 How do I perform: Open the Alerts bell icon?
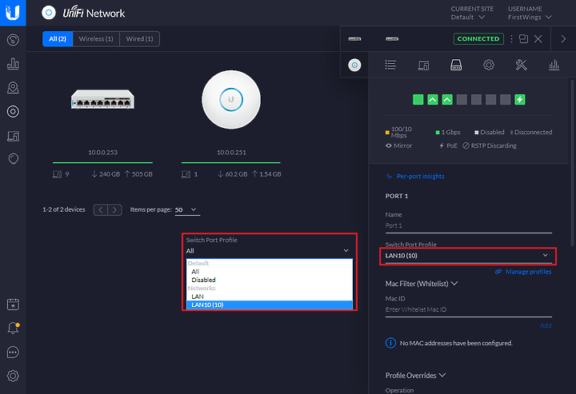[x=13, y=328]
